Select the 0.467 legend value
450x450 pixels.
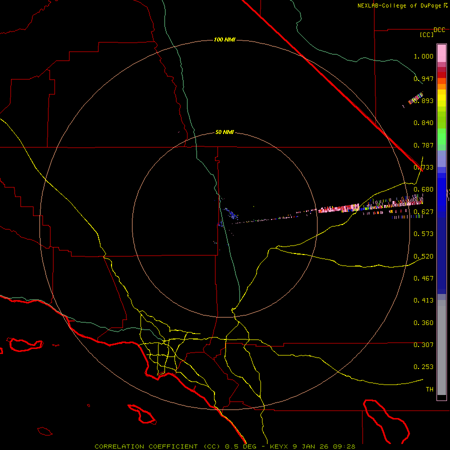[423, 278]
